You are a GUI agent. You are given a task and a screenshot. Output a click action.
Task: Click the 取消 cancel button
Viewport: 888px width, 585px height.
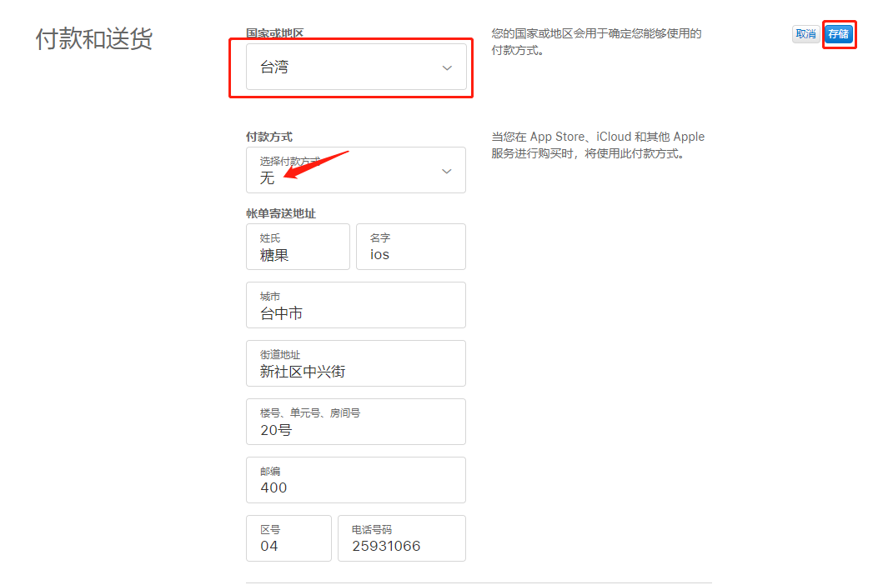805,34
